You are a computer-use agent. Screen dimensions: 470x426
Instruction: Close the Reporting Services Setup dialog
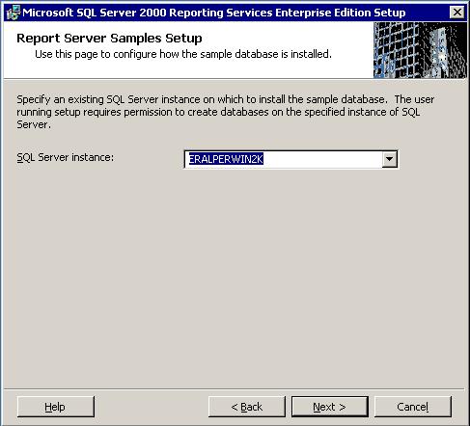[x=456, y=13]
